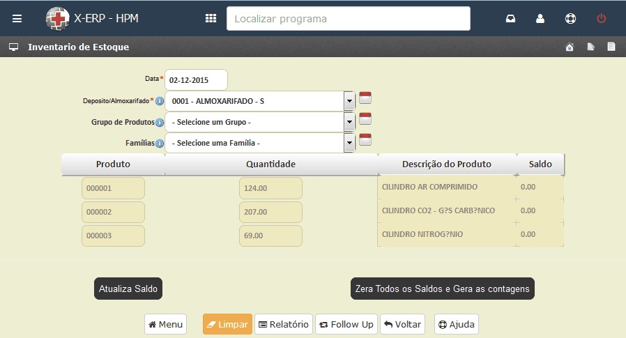This screenshot has width=626, height=338.
Task: Open the Ajuda help button
Action: coord(457,324)
